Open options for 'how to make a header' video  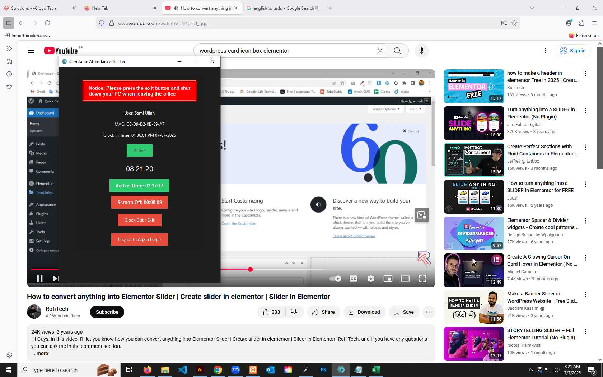[585, 74]
